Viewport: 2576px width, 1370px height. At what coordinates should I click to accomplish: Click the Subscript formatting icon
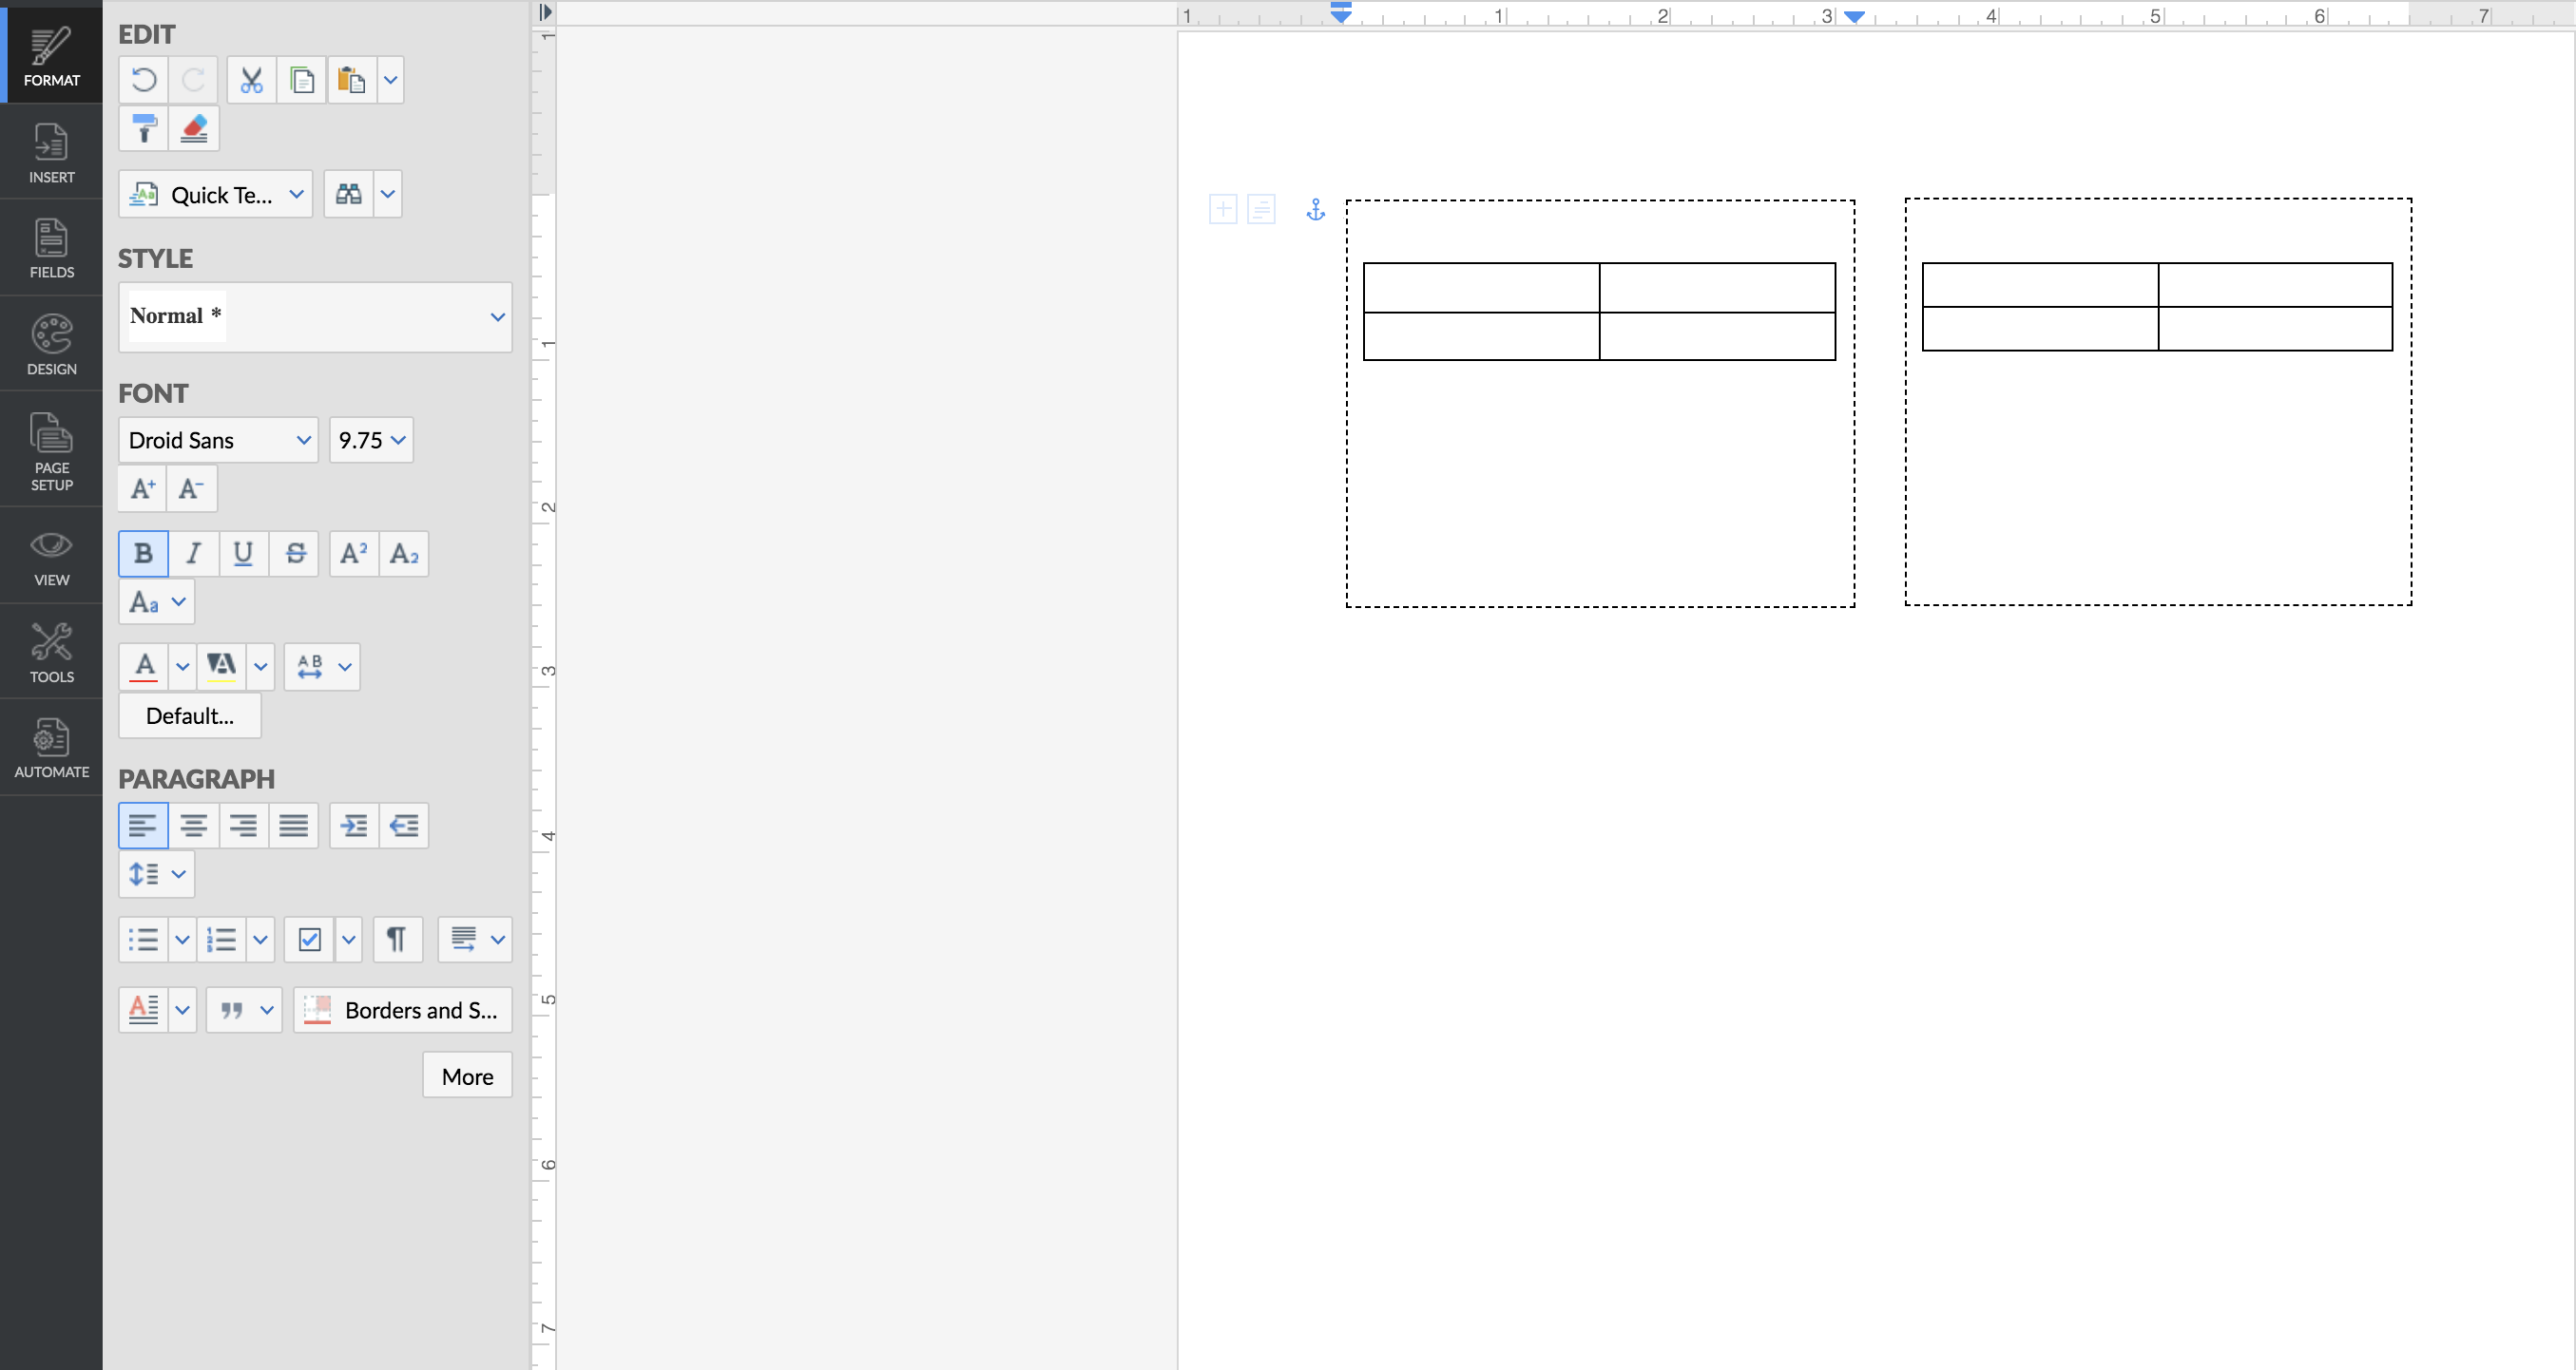[x=404, y=553]
